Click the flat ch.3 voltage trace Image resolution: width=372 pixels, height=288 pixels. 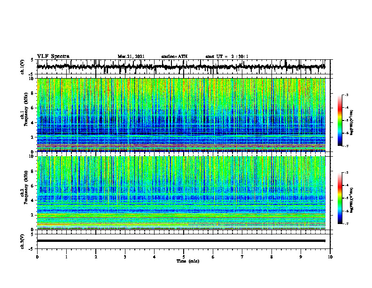tap(181, 241)
